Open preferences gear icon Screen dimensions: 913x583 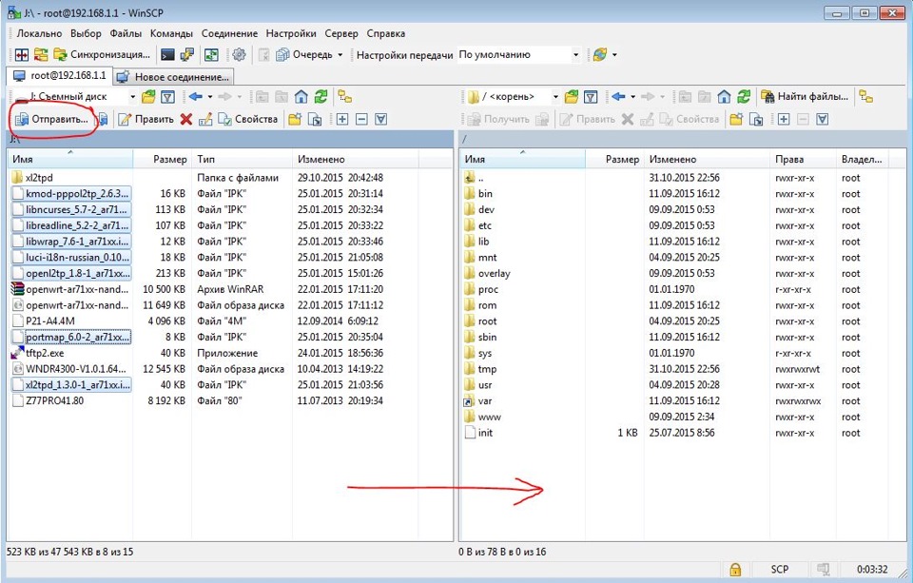(239, 55)
